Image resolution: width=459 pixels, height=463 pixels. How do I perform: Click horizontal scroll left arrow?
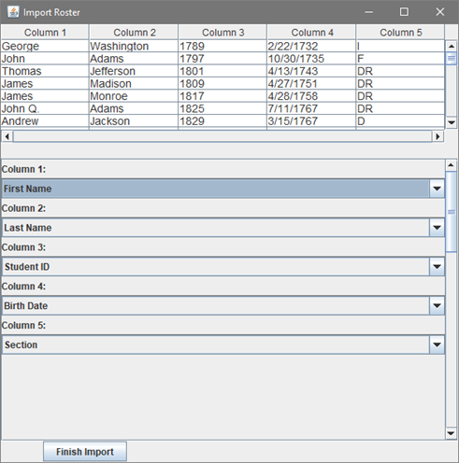click(x=7, y=136)
